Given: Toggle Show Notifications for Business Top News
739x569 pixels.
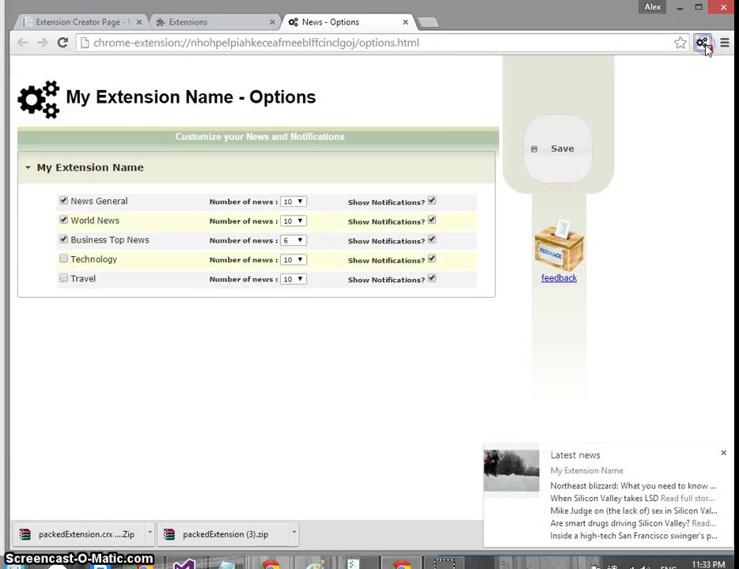Looking at the screenshot, I should click(432, 239).
